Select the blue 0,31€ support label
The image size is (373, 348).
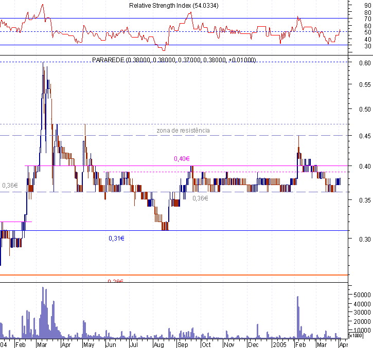tap(116, 238)
